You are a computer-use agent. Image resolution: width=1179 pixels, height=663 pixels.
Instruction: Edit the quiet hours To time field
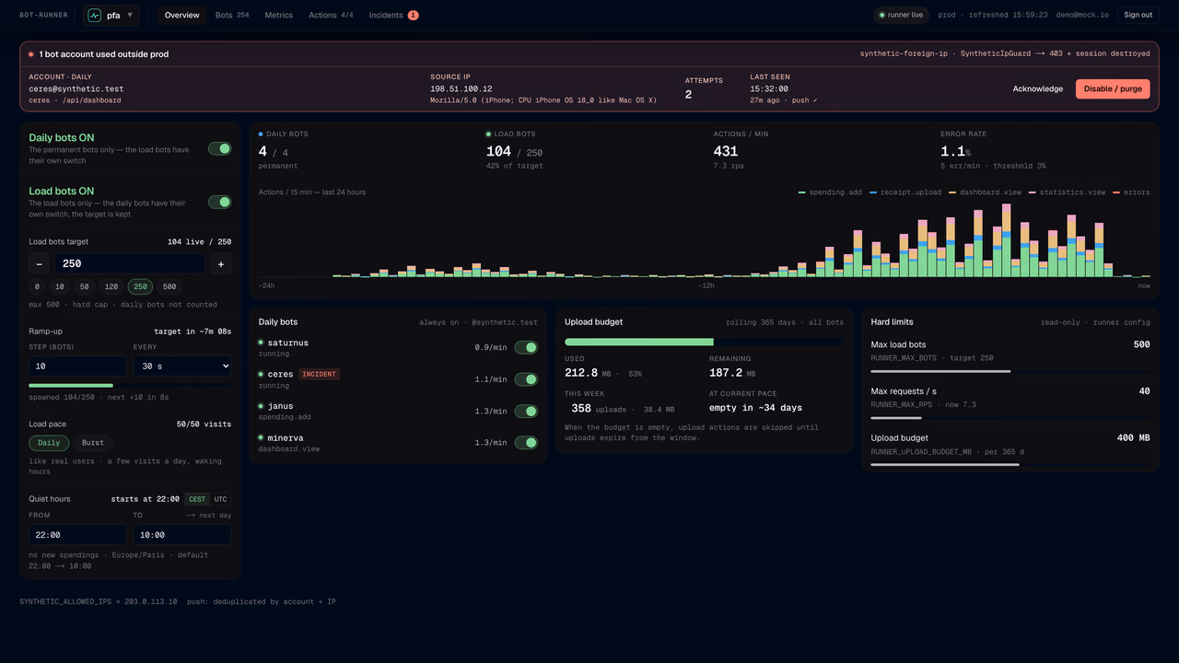[182, 534]
